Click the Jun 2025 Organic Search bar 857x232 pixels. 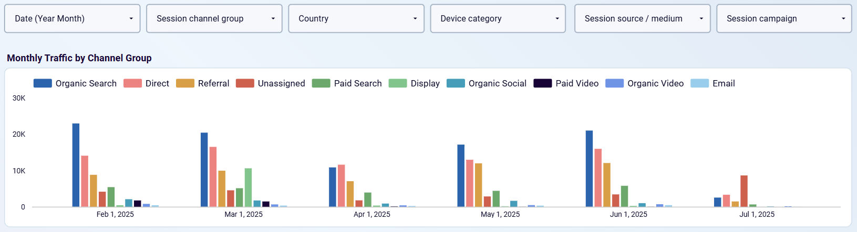[x=590, y=169]
